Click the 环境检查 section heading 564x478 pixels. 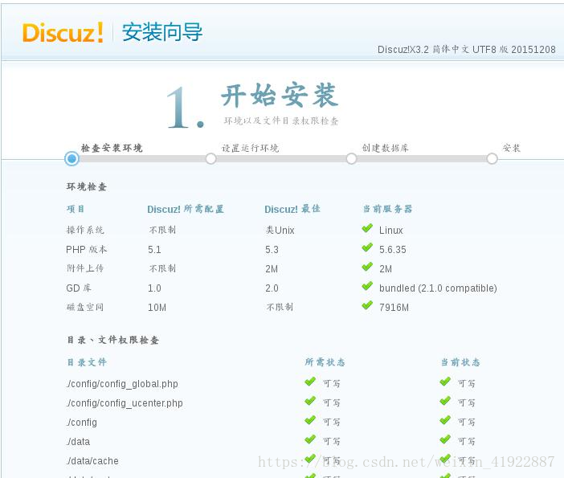click(86, 186)
